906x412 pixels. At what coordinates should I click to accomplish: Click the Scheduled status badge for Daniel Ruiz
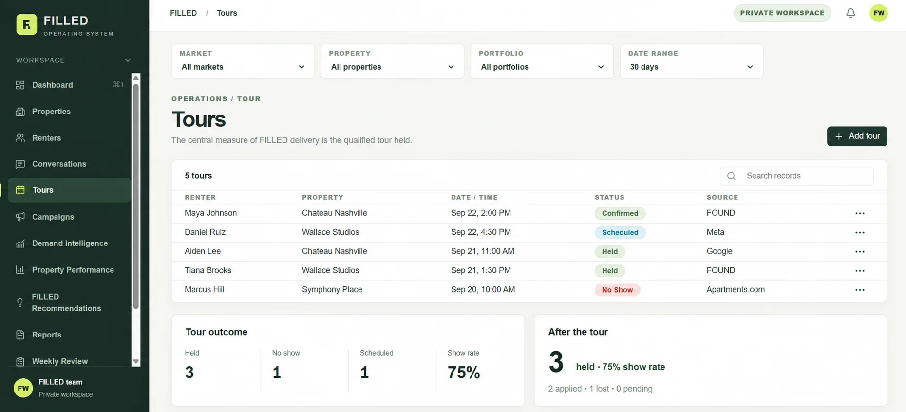click(x=620, y=232)
